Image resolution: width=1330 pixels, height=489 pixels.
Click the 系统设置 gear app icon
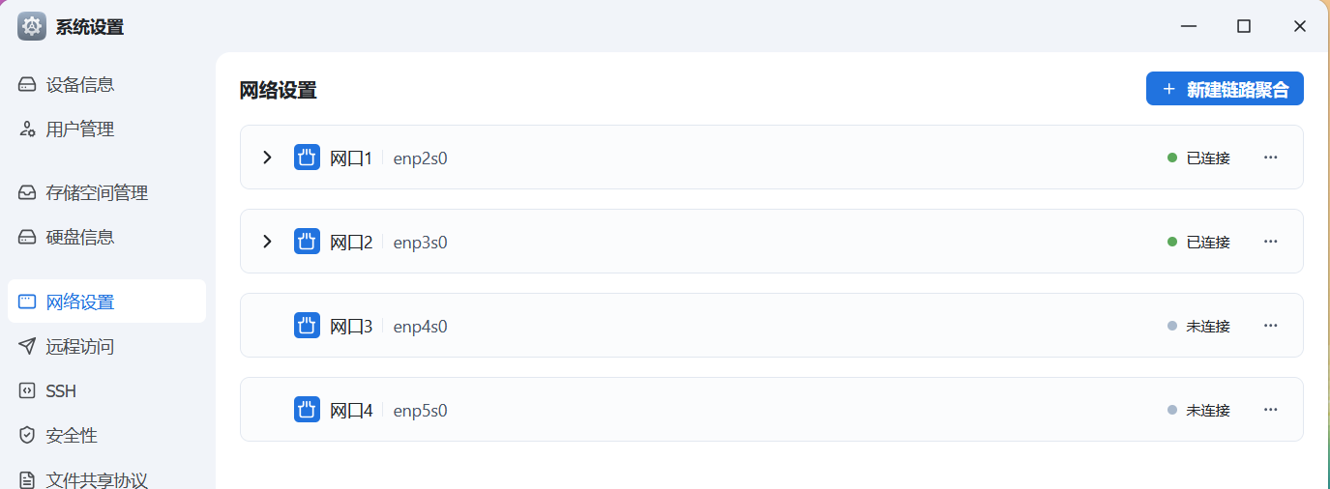pos(32,26)
